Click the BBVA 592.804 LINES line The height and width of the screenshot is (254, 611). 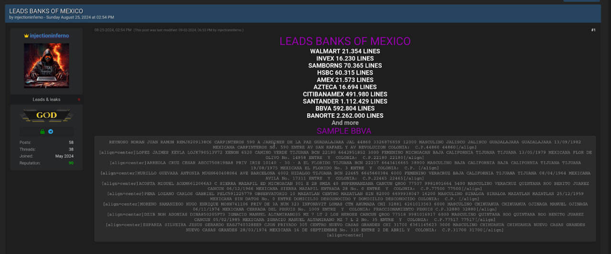(x=345, y=108)
